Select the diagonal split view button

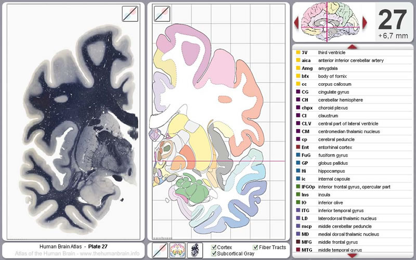pyautogui.click(x=161, y=250)
